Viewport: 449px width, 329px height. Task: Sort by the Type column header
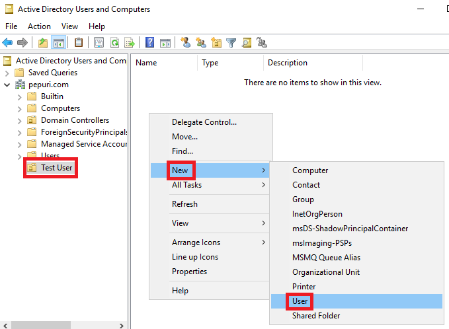point(231,63)
